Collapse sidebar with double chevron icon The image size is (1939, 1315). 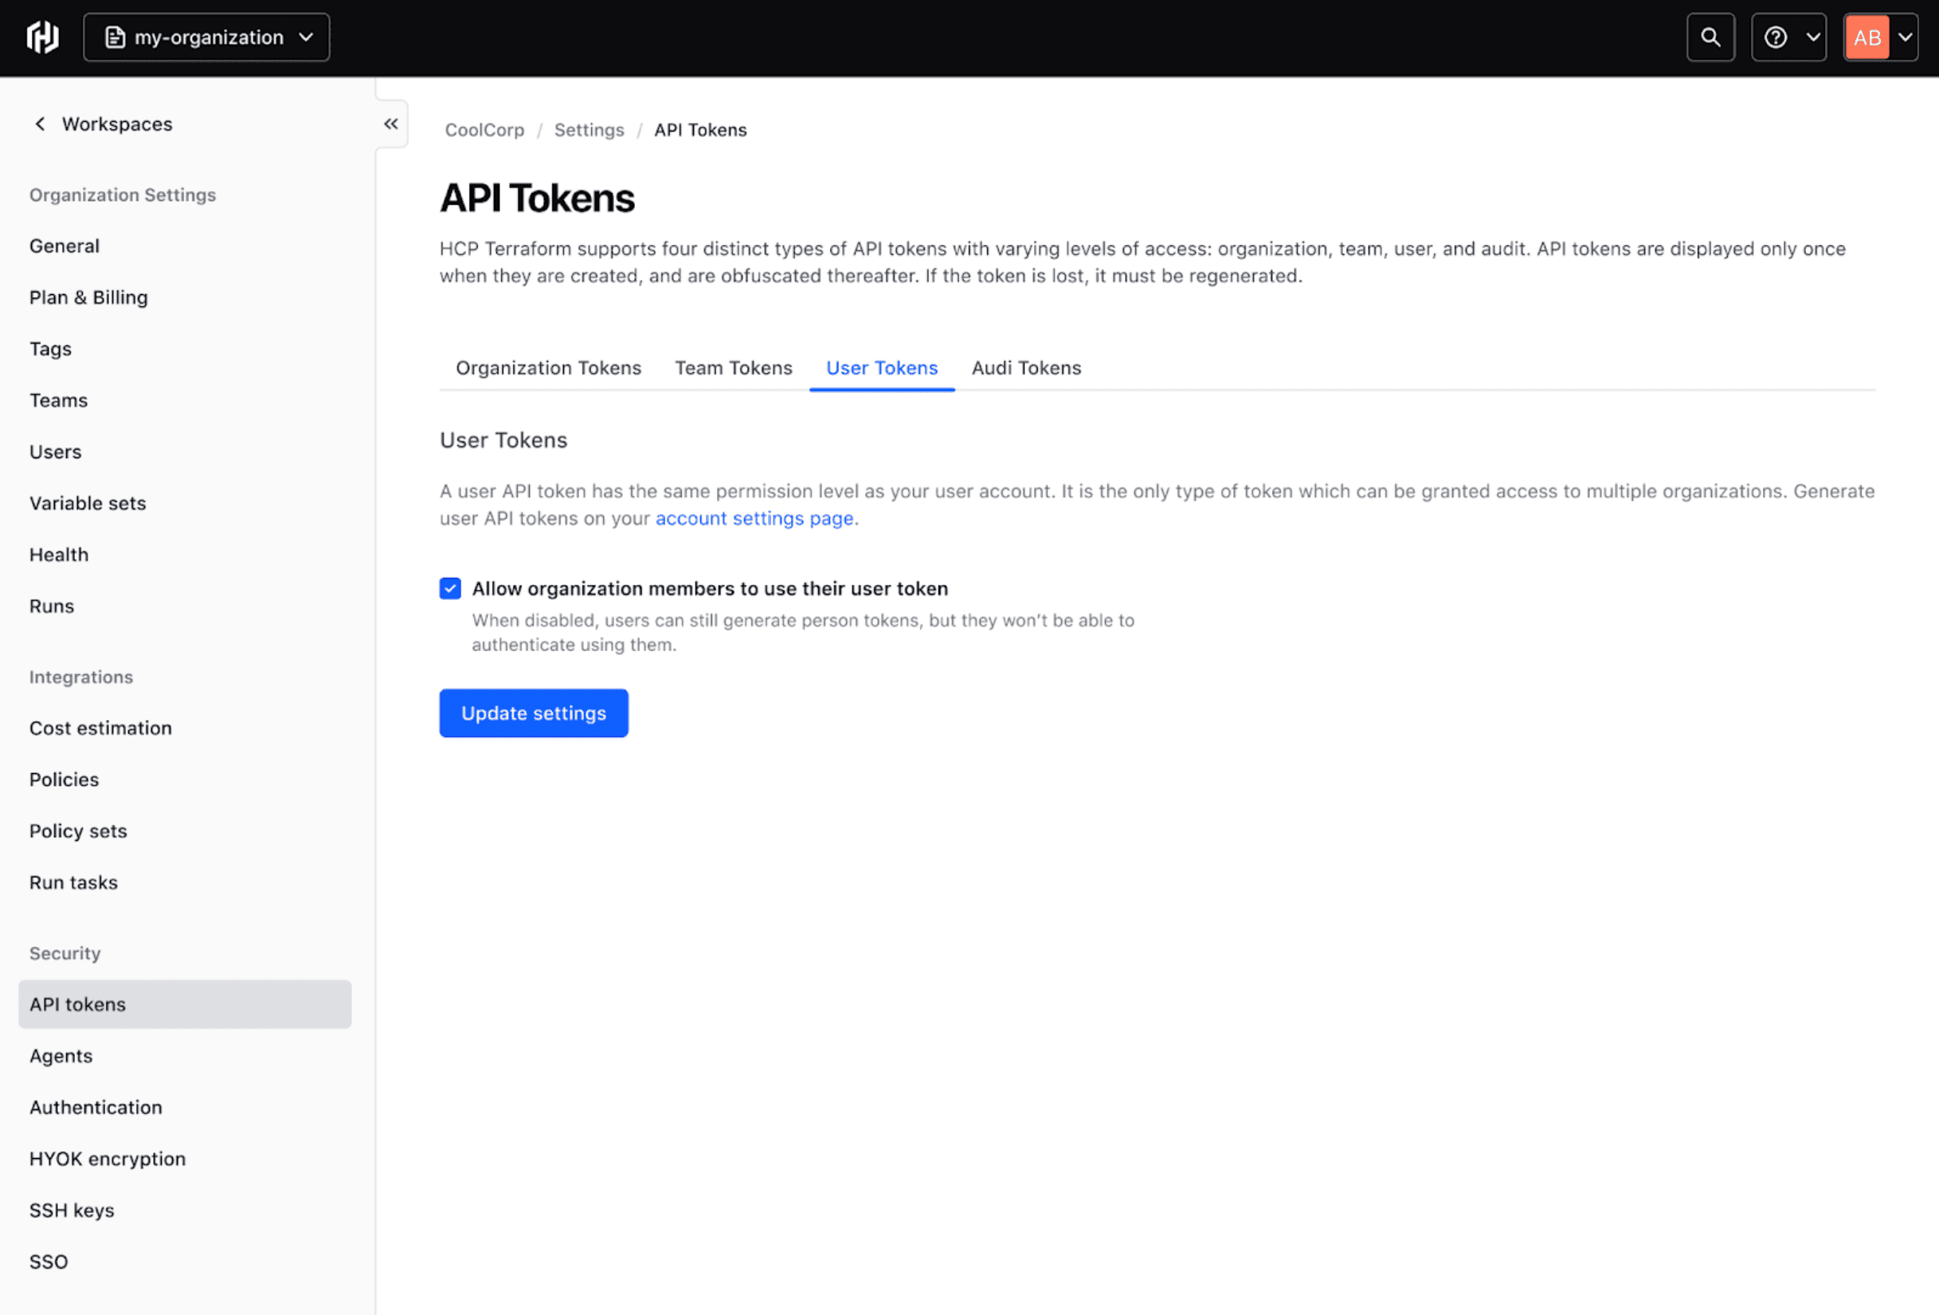(390, 124)
